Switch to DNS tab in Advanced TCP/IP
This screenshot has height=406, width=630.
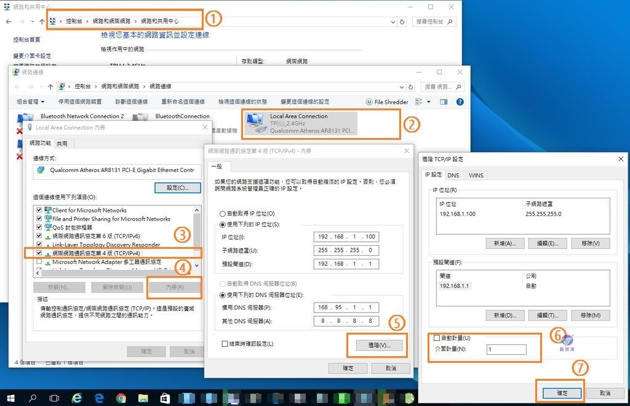(x=453, y=175)
